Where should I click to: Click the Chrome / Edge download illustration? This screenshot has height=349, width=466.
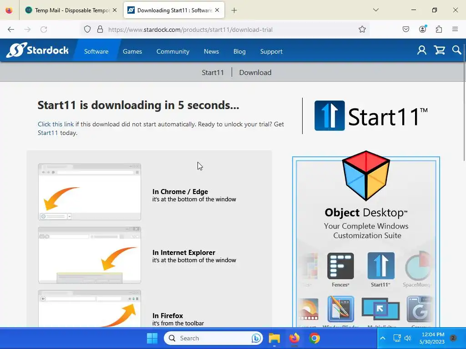tap(90, 192)
